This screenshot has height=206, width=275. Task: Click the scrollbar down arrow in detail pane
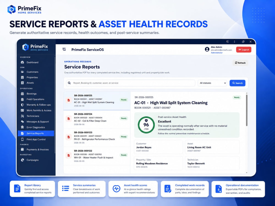coord(247,172)
